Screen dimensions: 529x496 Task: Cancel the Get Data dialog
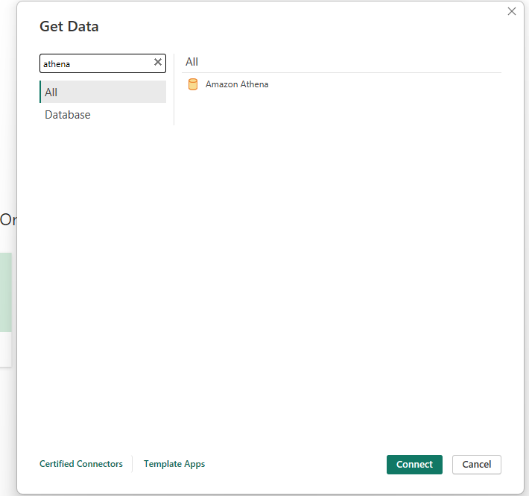476,465
